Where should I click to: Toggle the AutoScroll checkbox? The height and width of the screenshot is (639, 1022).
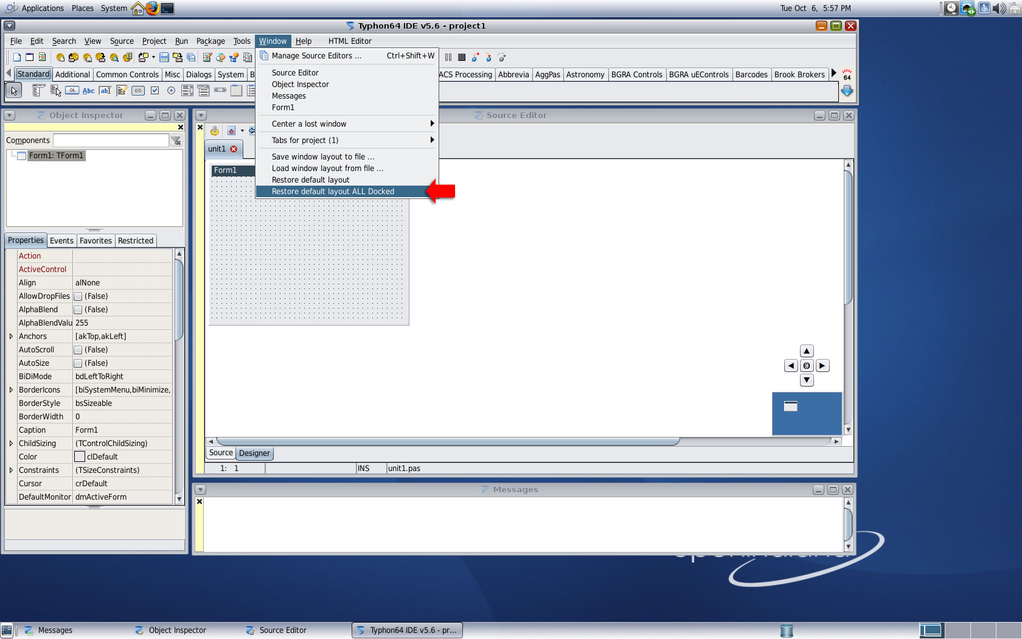[78, 350]
